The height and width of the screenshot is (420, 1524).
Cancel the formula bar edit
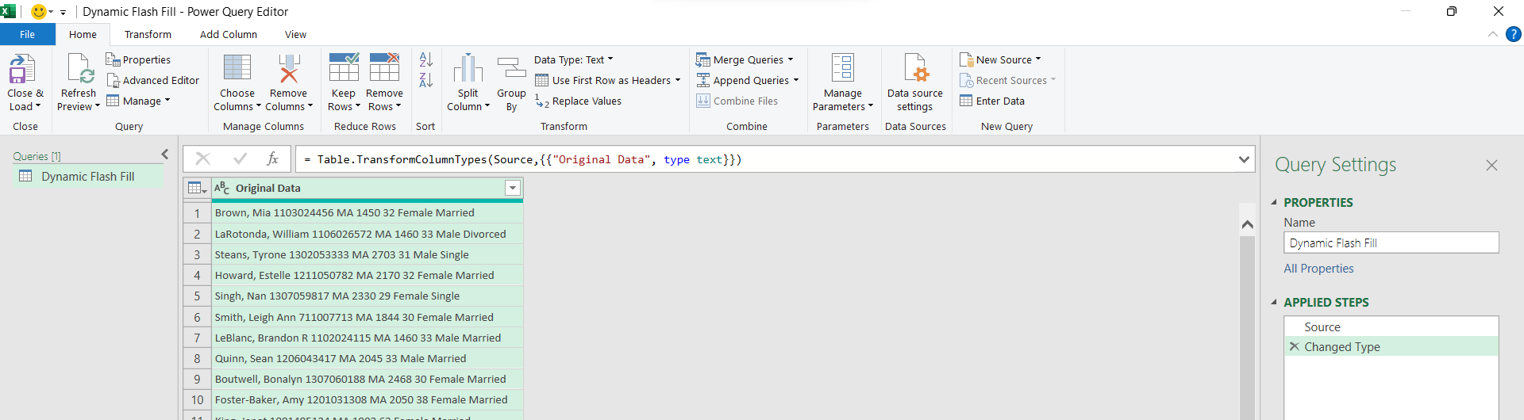203,159
